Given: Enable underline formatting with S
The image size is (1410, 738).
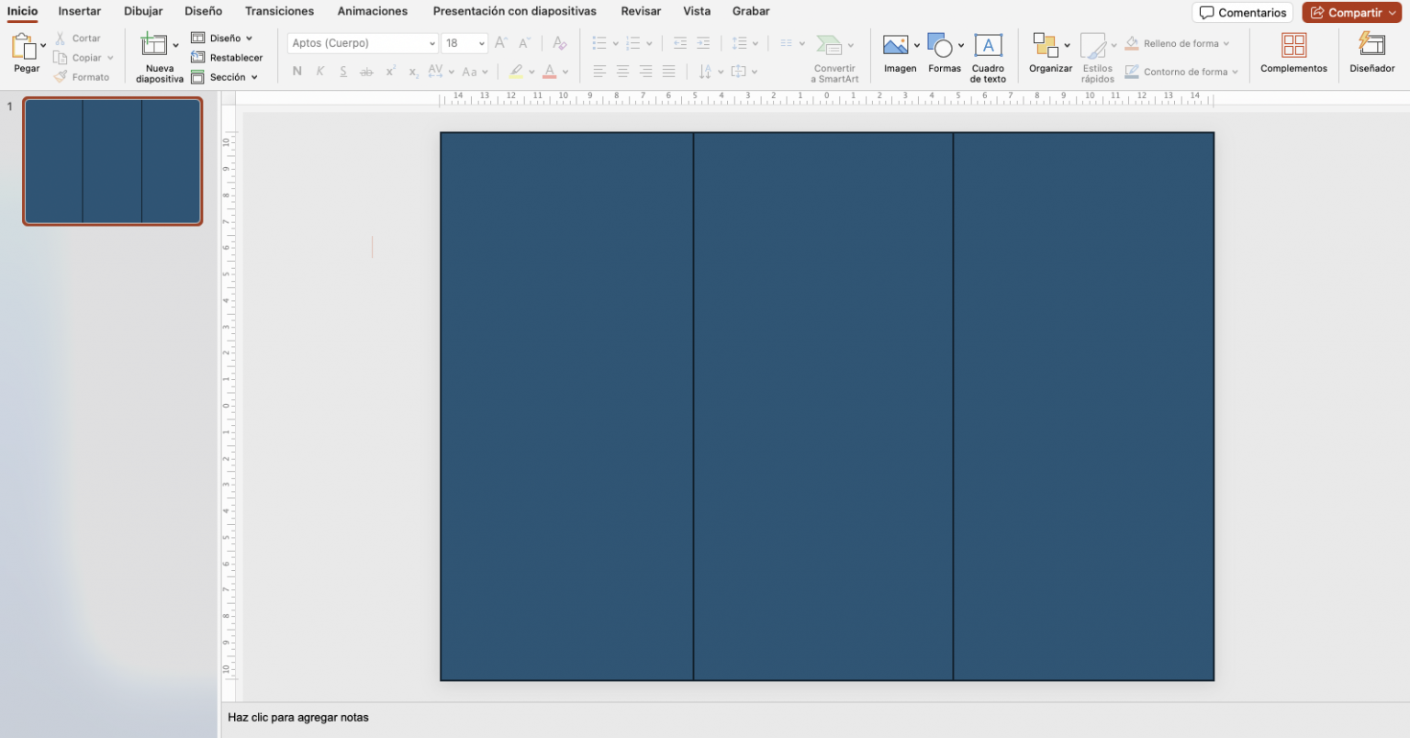Looking at the screenshot, I should pos(342,71).
